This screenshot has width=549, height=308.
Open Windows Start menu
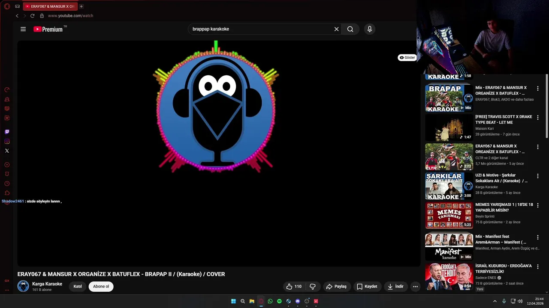click(x=233, y=301)
